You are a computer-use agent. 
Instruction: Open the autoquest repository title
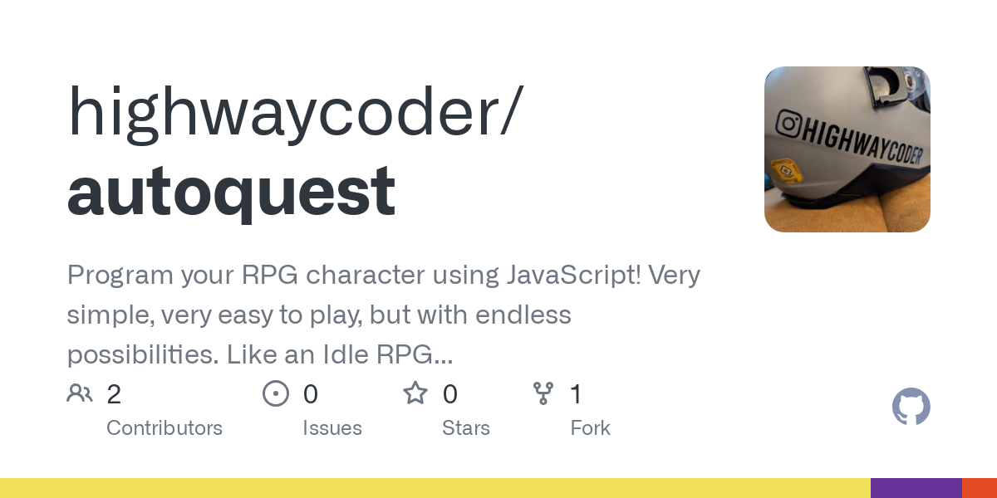click(x=231, y=190)
